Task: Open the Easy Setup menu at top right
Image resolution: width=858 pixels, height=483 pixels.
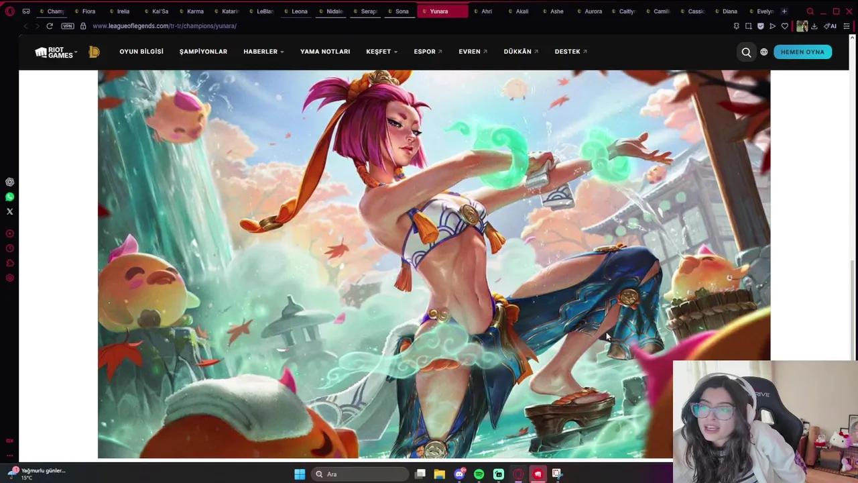Action: click(x=847, y=25)
